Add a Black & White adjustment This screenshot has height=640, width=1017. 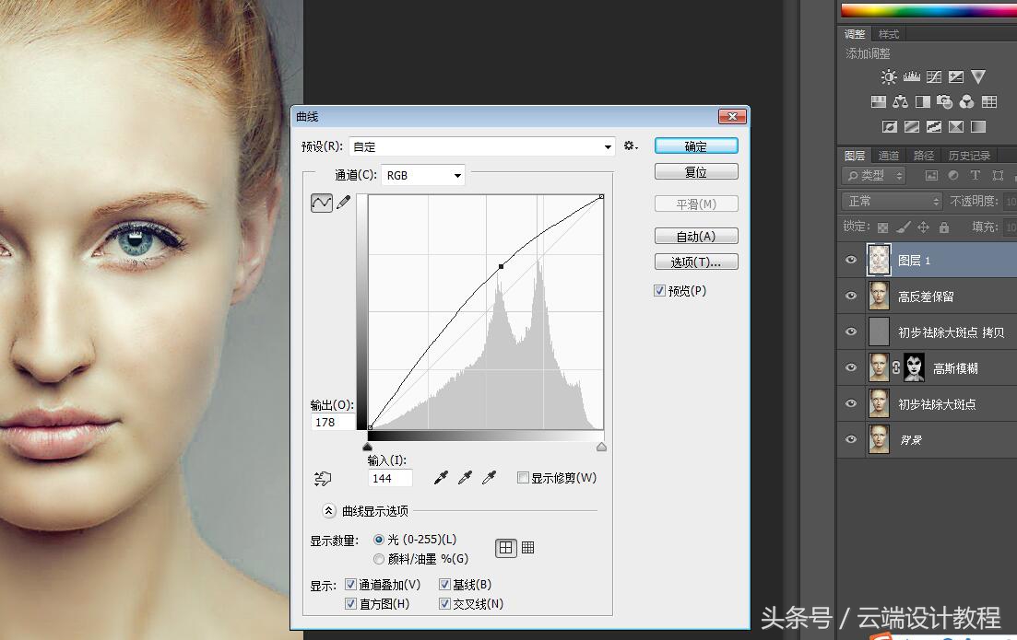pyautogui.click(x=922, y=101)
